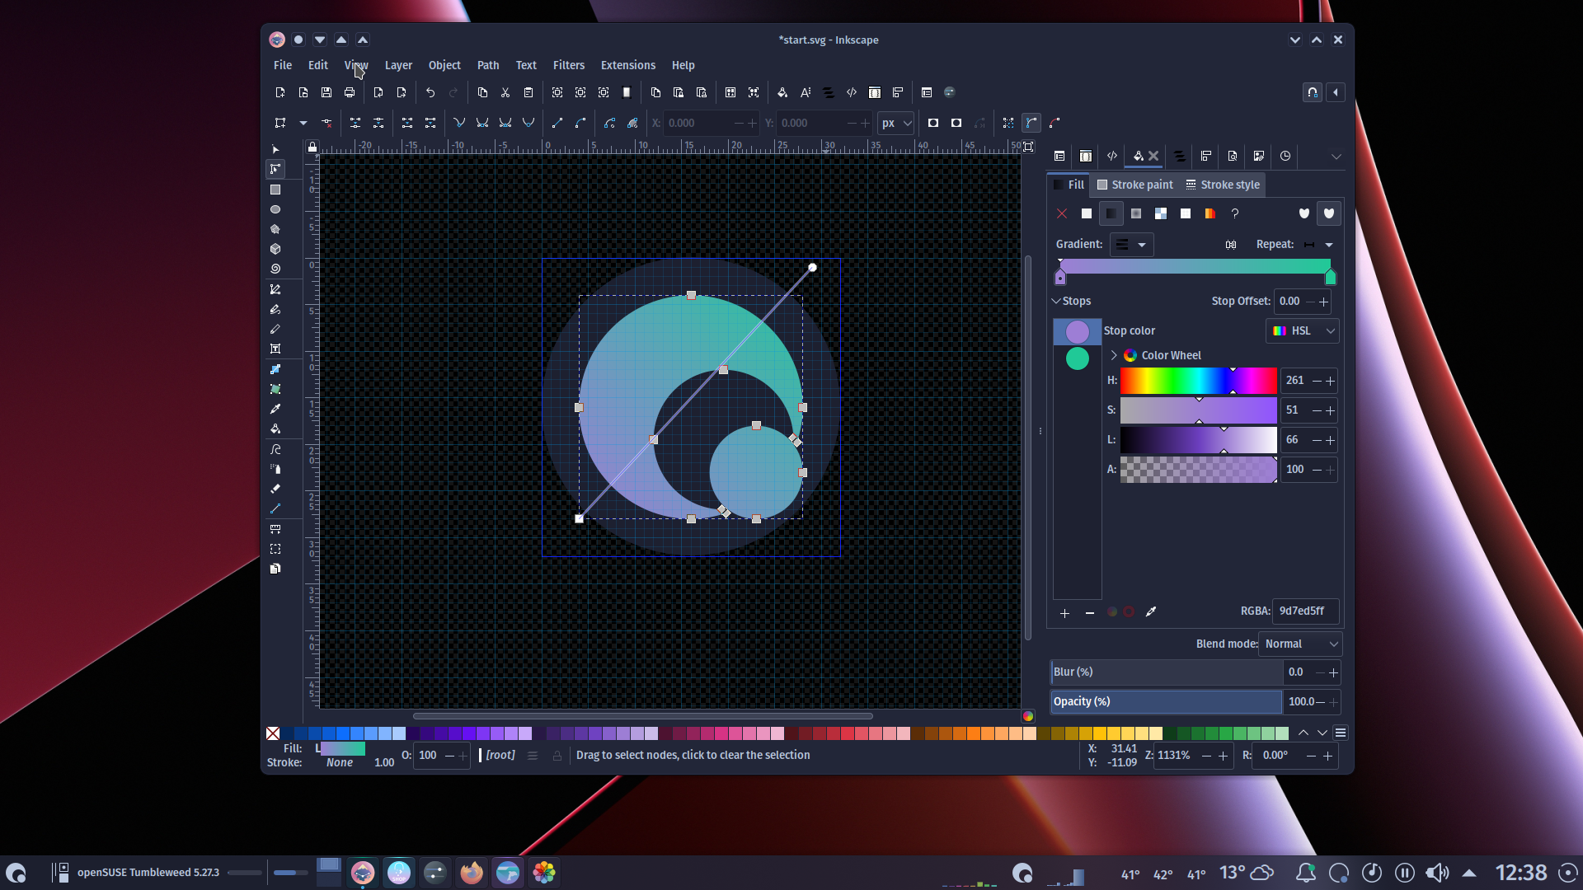1583x890 pixels.
Task: Click the Print document icon
Action: click(350, 92)
